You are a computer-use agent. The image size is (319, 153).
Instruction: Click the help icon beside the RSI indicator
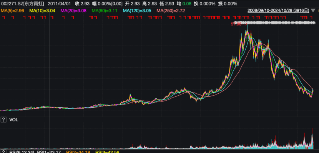point(3,152)
